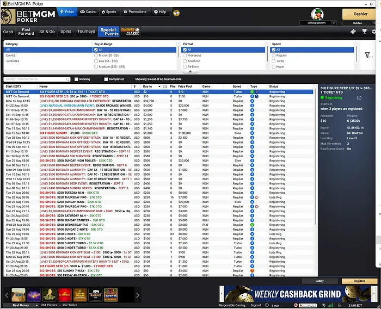Select the SIX FIGURE SUNDAY $1,000 tournament row
381x309 pixels.
tap(158, 133)
